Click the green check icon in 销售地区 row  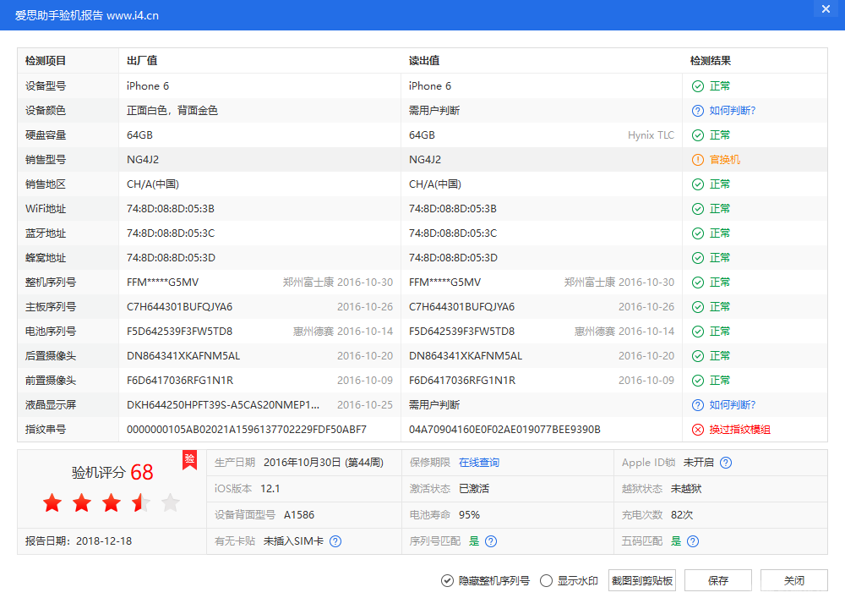(x=697, y=184)
